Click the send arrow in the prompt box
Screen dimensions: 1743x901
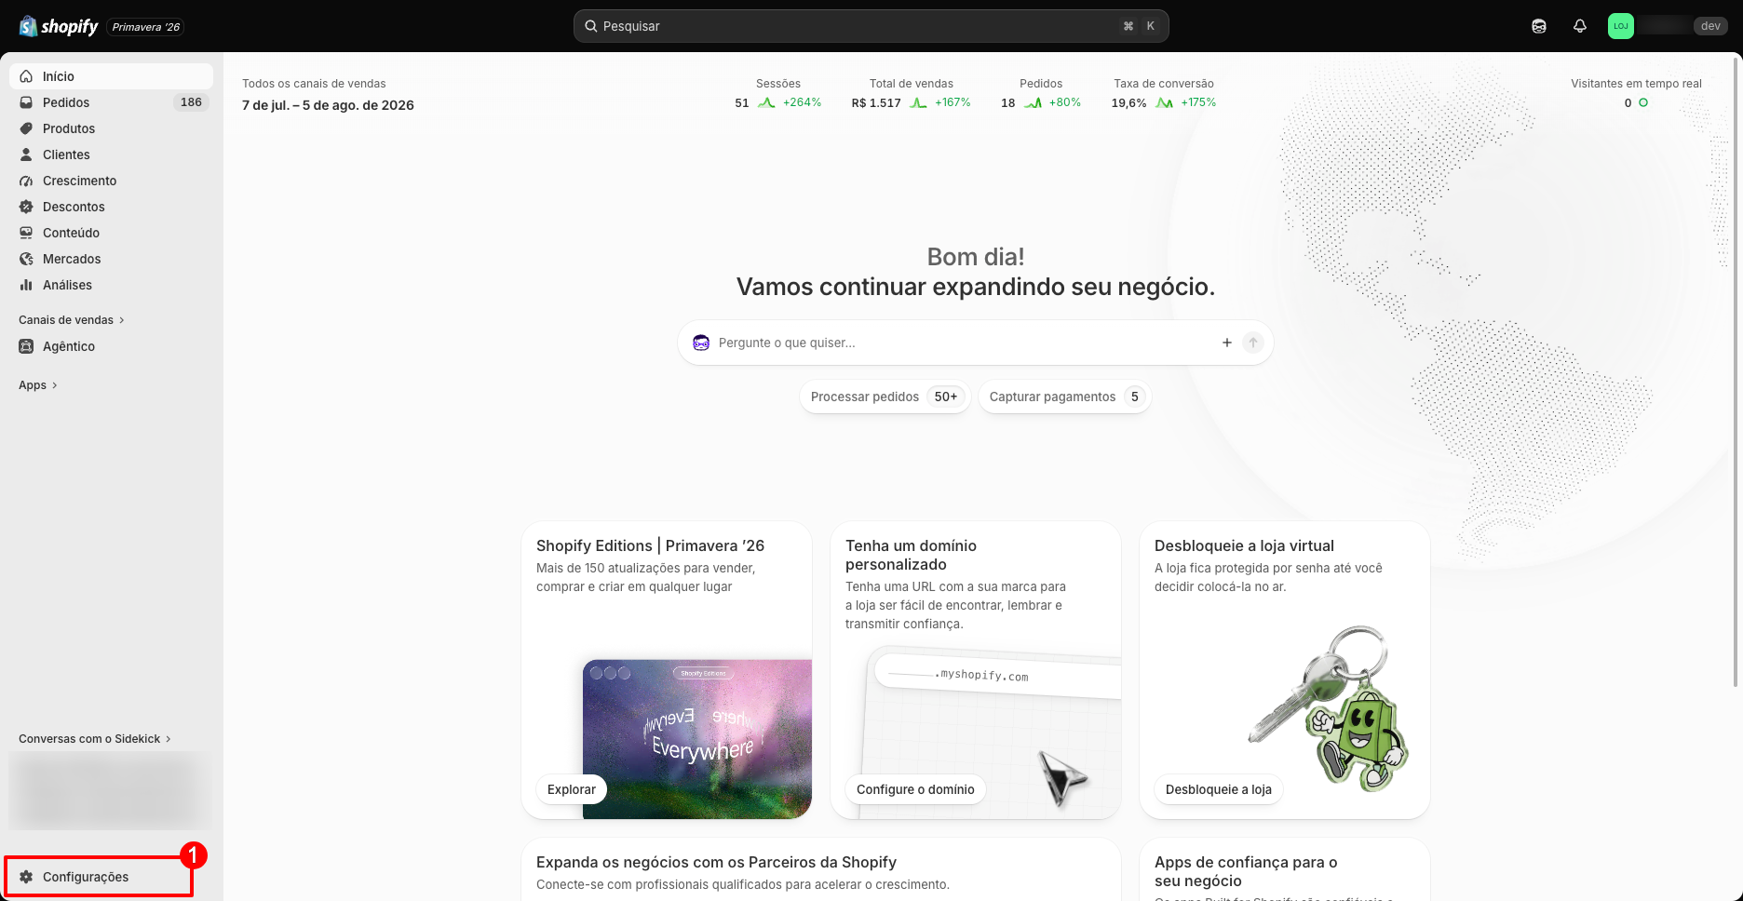tap(1253, 343)
